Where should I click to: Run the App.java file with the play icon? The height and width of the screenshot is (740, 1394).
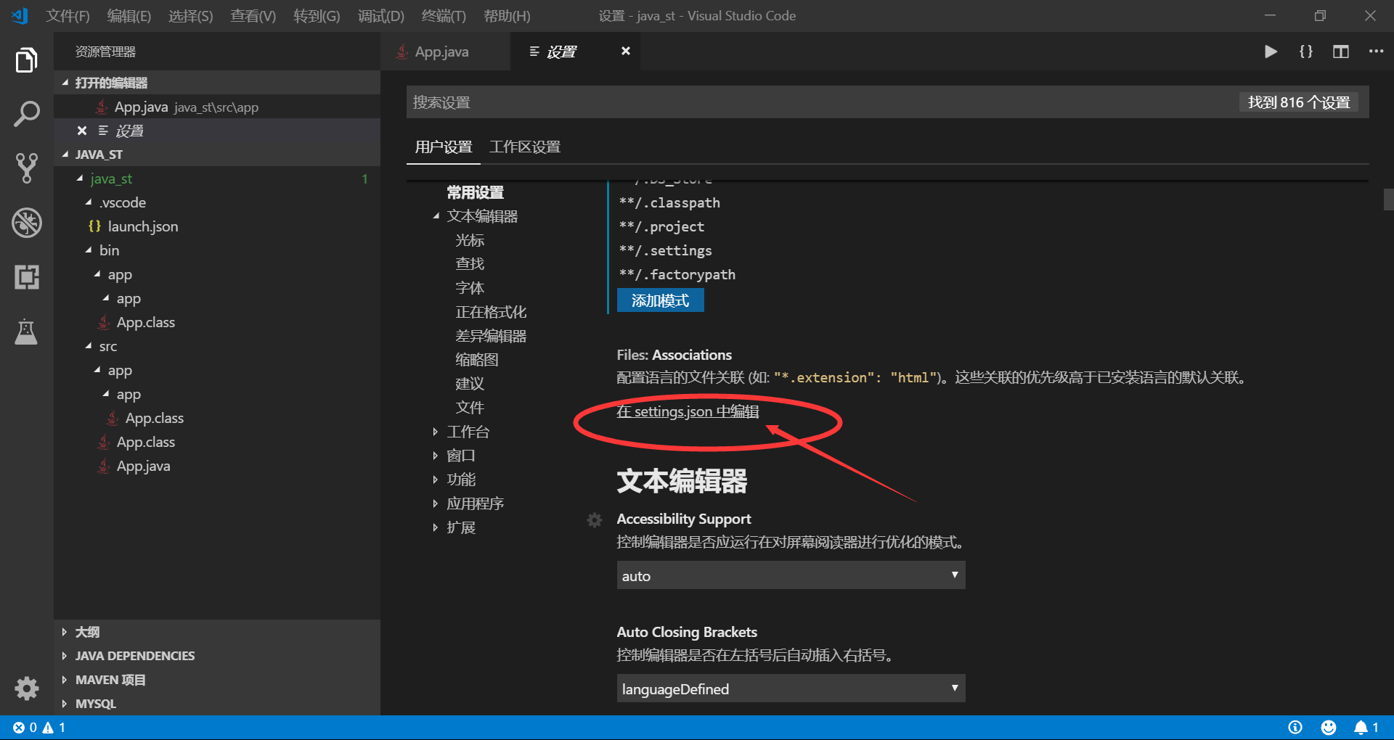coord(1270,52)
